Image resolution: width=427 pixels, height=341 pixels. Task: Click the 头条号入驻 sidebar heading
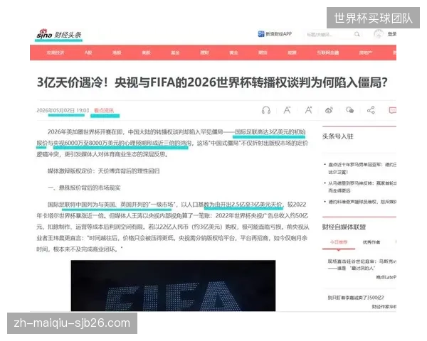coord(337,136)
